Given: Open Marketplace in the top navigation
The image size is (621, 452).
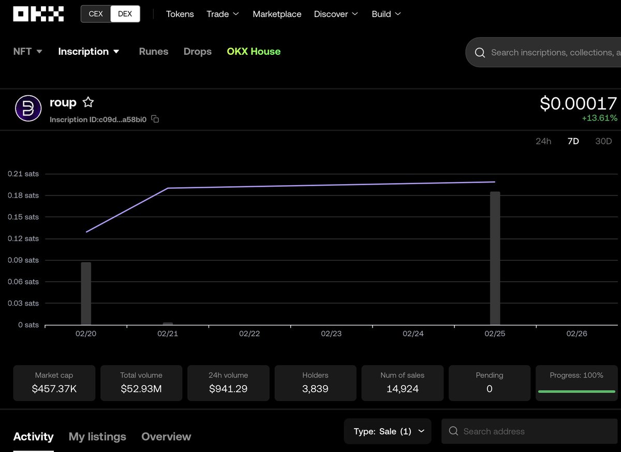Looking at the screenshot, I should 277,14.
